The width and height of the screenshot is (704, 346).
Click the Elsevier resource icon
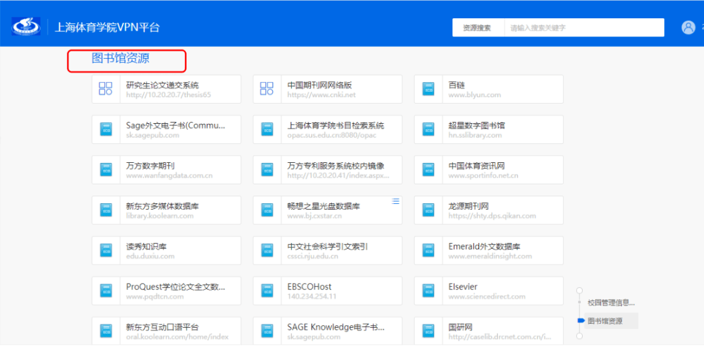(428, 291)
